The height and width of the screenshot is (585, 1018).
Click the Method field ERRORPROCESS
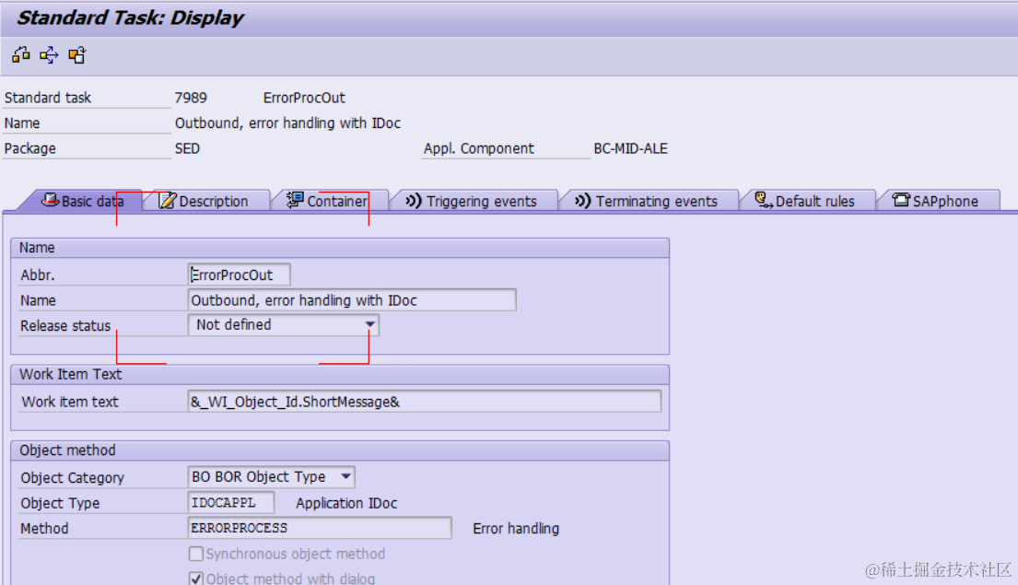(320, 528)
